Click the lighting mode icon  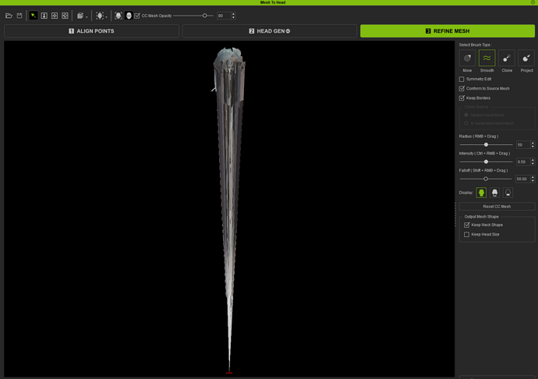100,16
